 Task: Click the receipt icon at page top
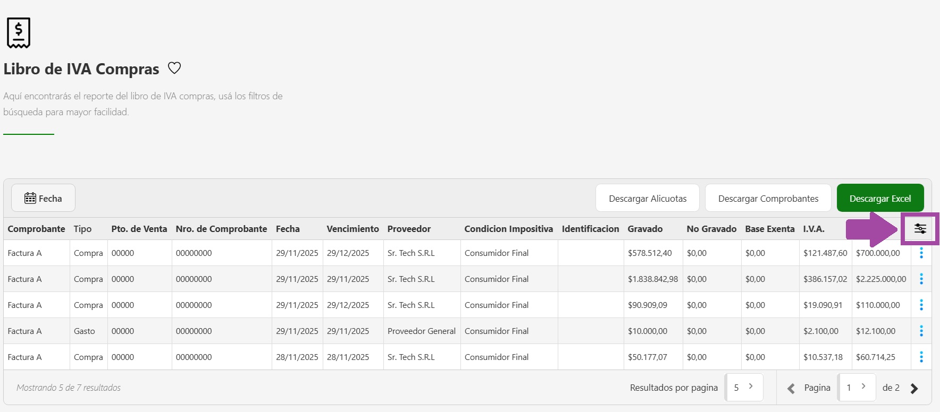(19, 33)
